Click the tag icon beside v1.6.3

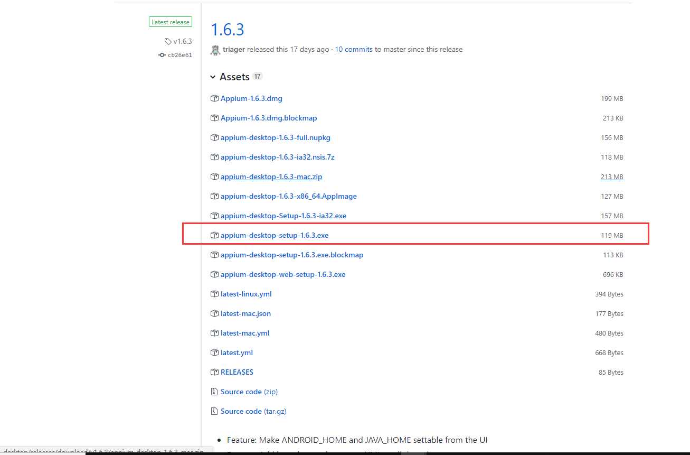168,41
